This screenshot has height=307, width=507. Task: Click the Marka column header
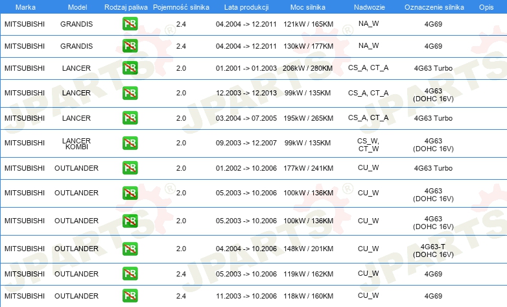[x=25, y=7]
